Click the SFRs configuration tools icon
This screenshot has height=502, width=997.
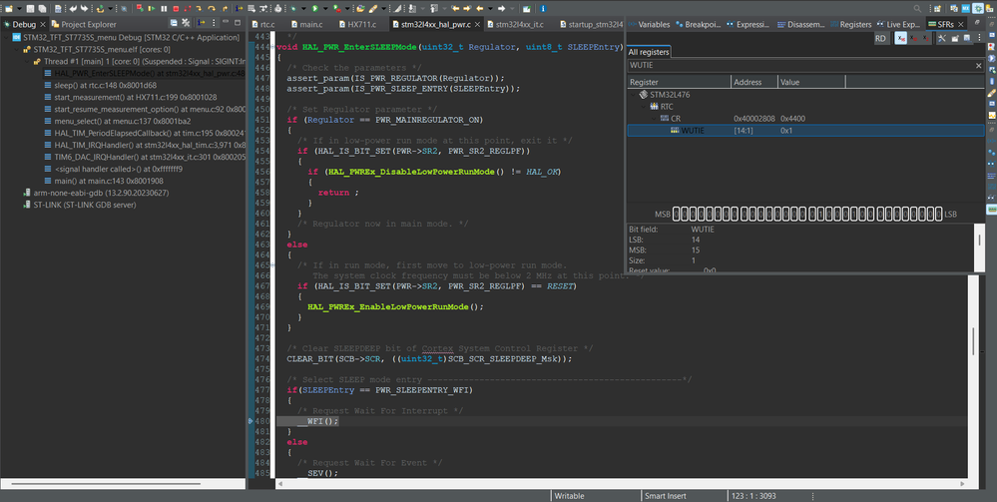coord(939,38)
